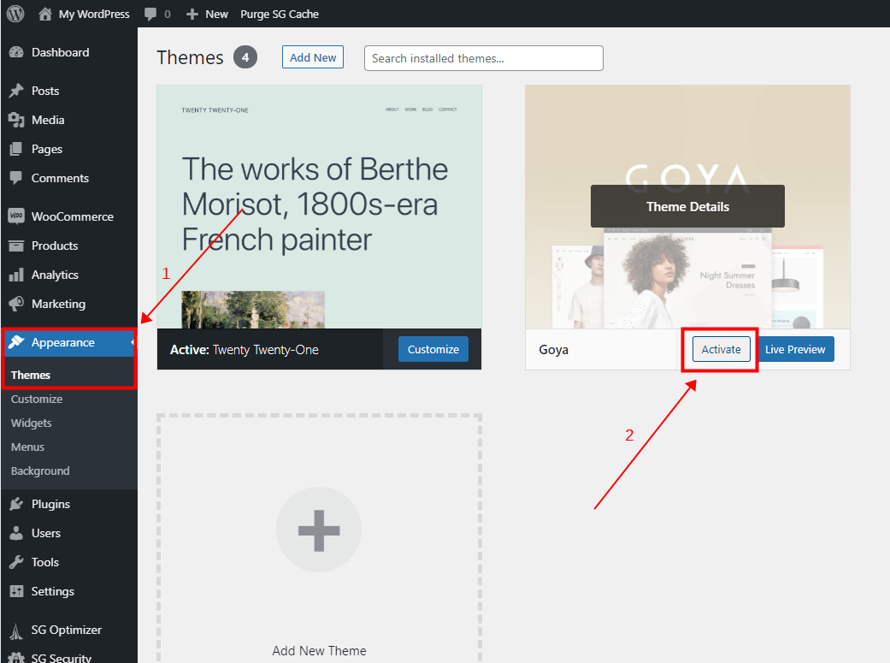Click My WordPress site name link
Image resolution: width=890 pixels, height=663 pixels.
tap(94, 15)
